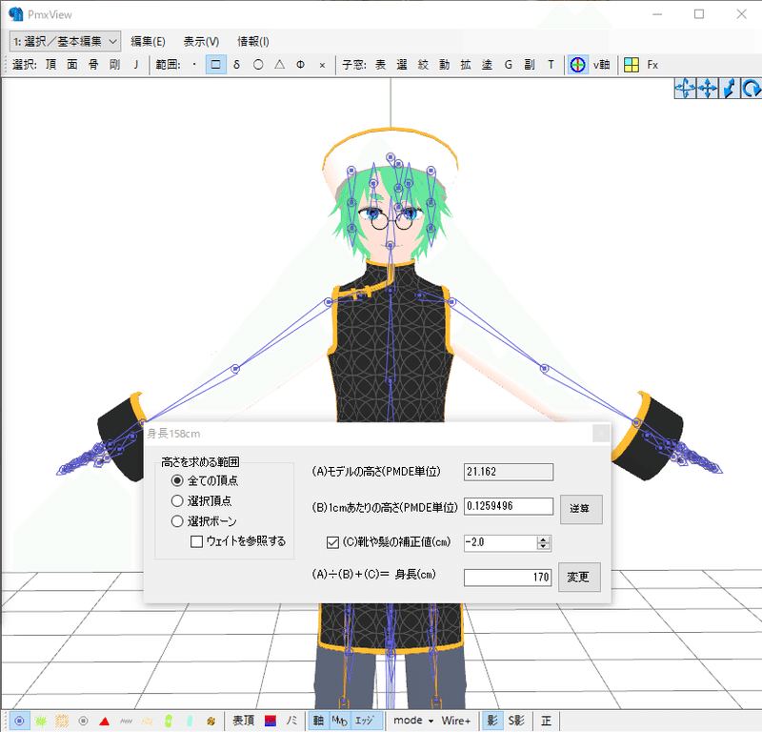This screenshot has height=732, width=762.
Task: Click the 身長(cm) field showing 170
Action: (508, 578)
